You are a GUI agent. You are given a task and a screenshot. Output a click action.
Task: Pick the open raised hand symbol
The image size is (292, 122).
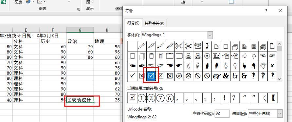point(263,66)
